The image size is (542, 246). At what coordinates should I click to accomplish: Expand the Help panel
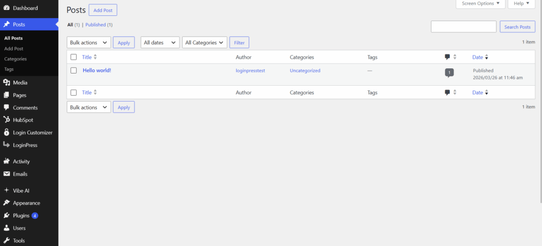[x=521, y=4]
